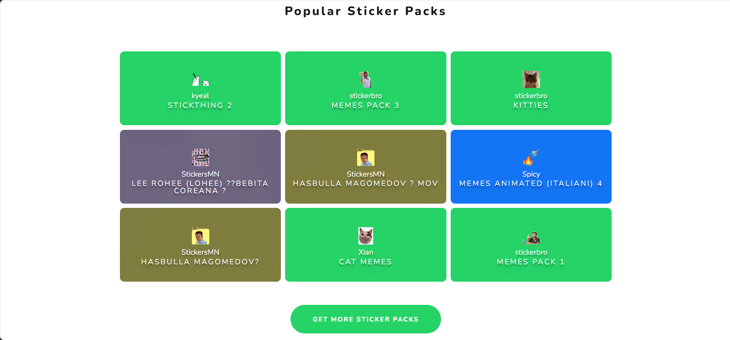
Task: Select the CAT MEMES pack title
Action: click(365, 262)
